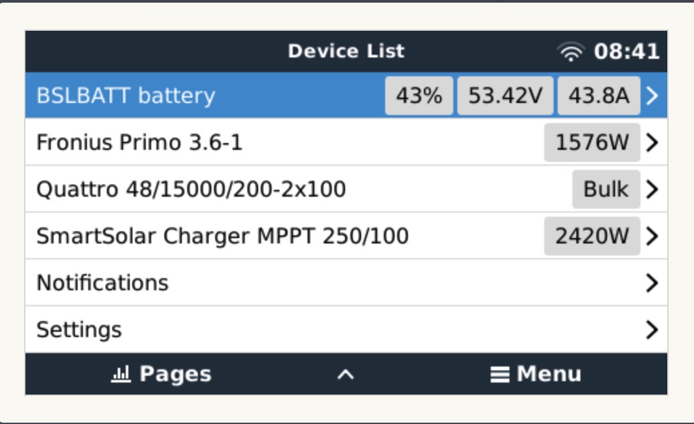Click the Quattro Bulk status badge

point(606,189)
